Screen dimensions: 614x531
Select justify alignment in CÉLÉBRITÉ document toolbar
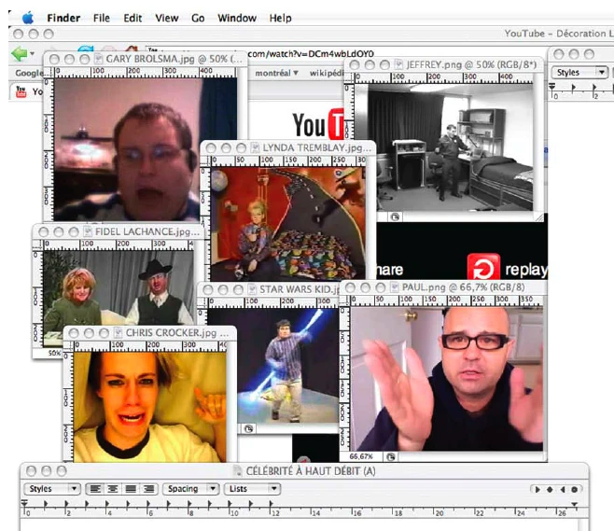coord(146,488)
